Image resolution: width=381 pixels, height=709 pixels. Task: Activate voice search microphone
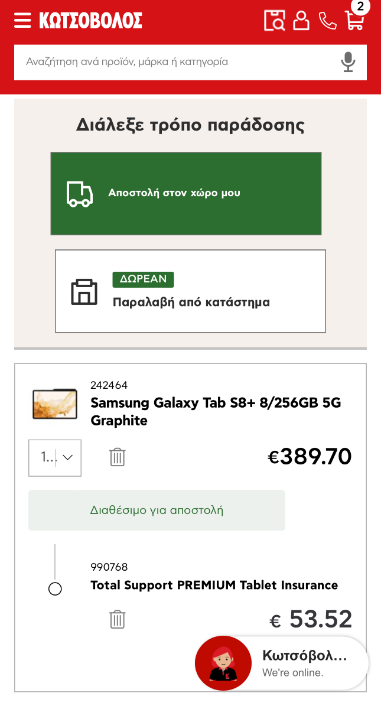(x=349, y=62)
